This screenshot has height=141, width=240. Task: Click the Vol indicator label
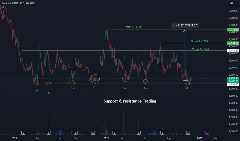point(3,7)
